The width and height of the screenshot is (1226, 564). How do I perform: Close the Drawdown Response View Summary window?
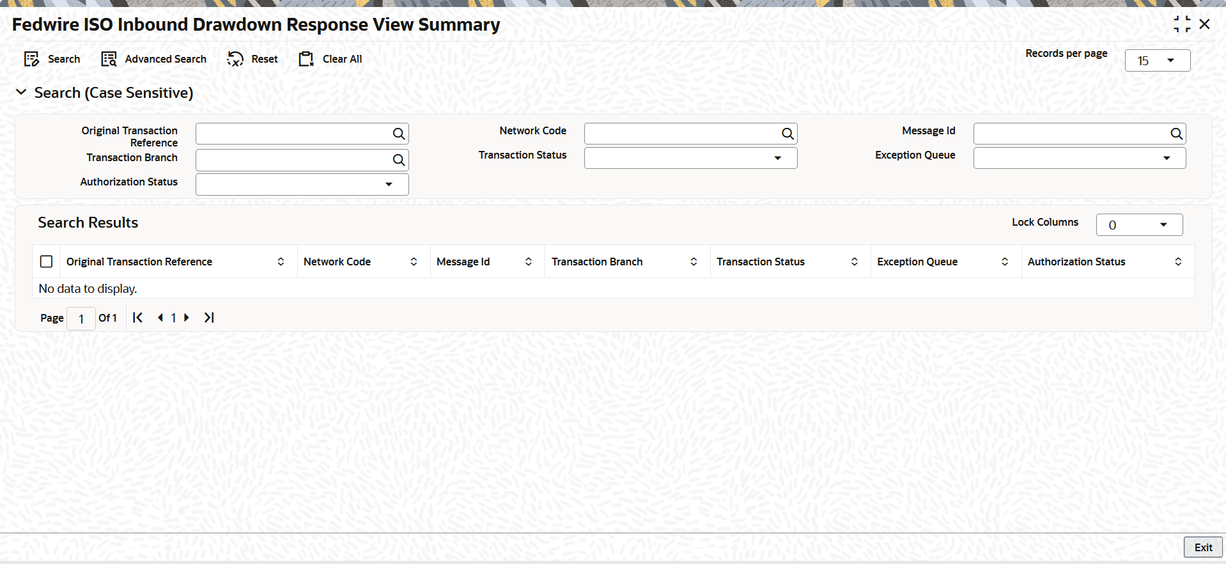[1205, 24]
